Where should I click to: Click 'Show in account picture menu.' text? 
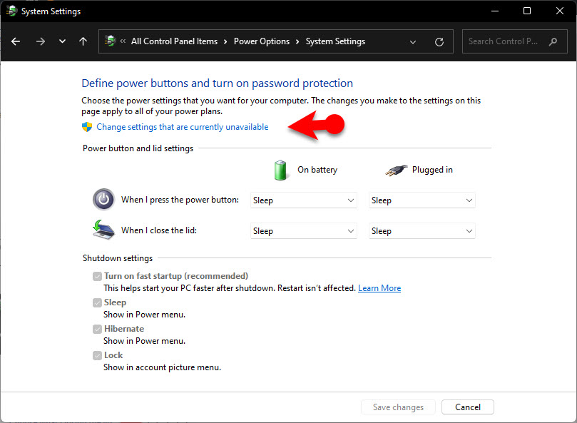pyautogui.click(x=163, y=367)
